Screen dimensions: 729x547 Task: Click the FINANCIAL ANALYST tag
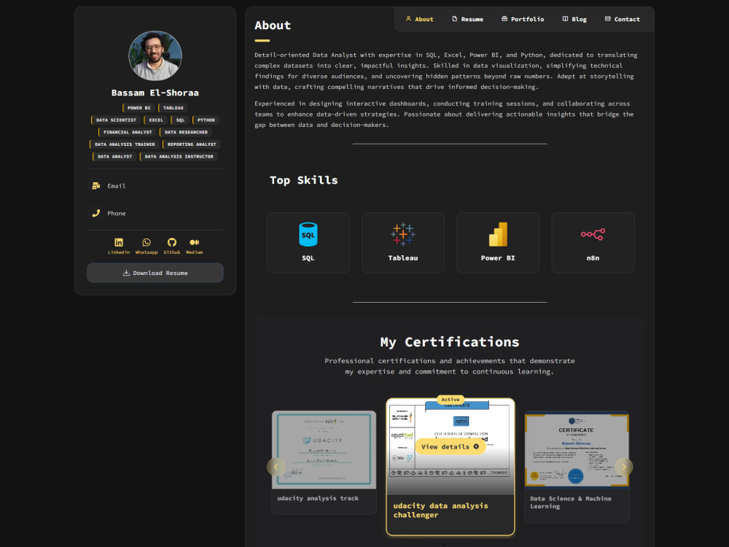click(x=128, y=132)
